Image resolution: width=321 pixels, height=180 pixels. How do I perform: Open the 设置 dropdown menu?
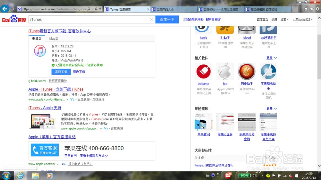coord(284,20)
